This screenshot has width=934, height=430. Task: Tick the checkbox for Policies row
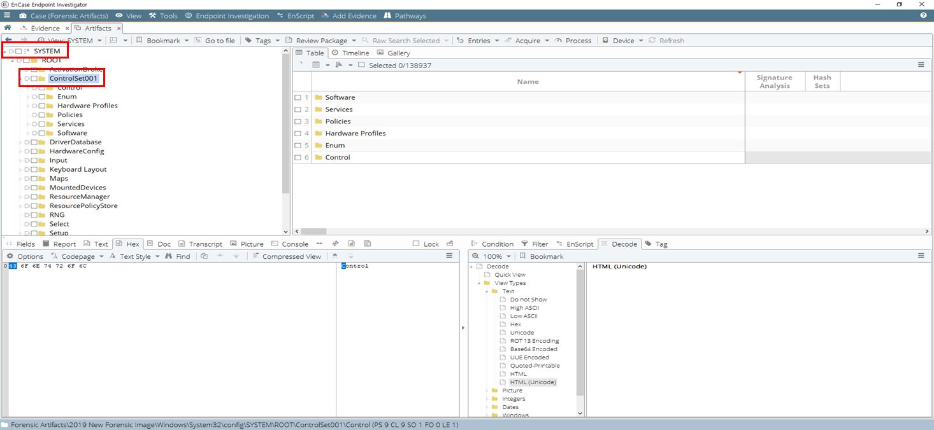[298, 121]
